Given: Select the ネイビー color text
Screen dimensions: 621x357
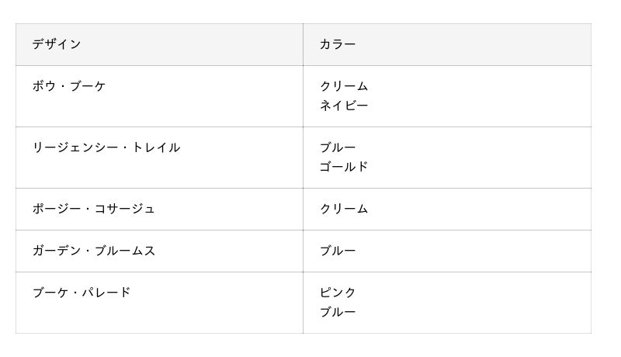Looking at the screenshot, I should (x=344, y=106).
